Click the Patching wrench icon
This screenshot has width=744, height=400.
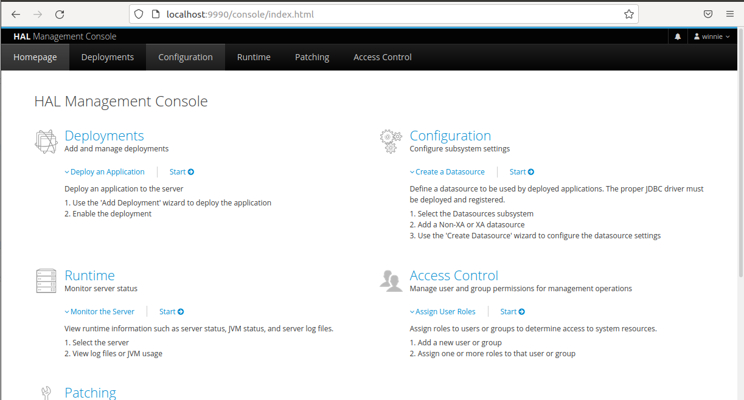click(46, 393)
